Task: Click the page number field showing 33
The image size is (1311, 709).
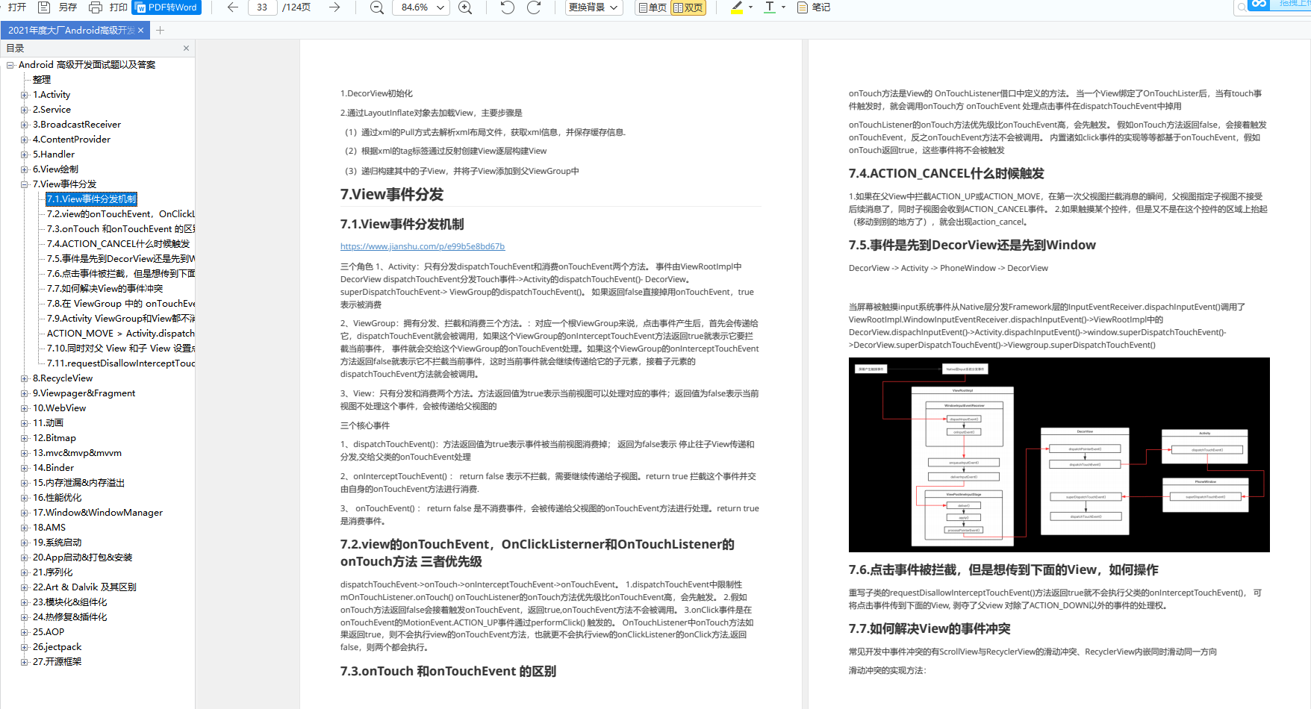Action: click(x=262, y=7)
